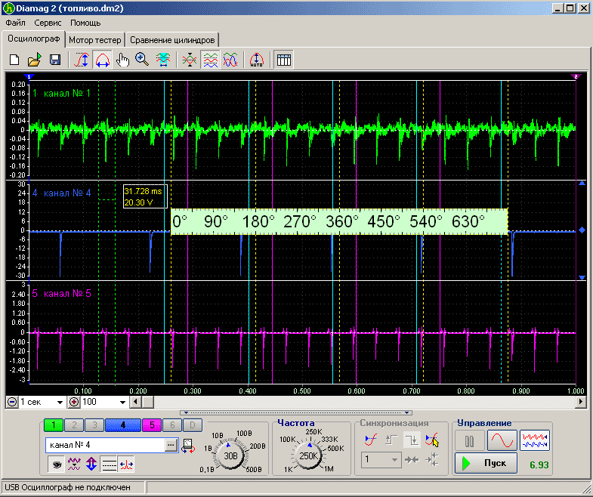Click the converging arrows sync icon
Screen dimensions: 593x497
click(412, 460)
